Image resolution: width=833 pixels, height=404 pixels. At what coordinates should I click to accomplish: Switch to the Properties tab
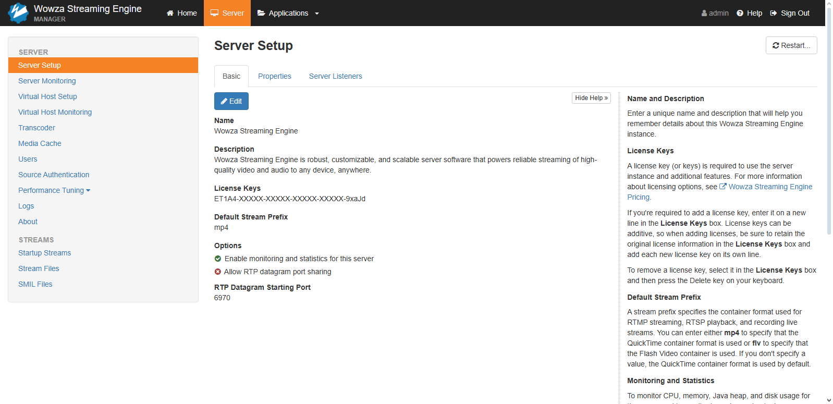coord(274,76)
